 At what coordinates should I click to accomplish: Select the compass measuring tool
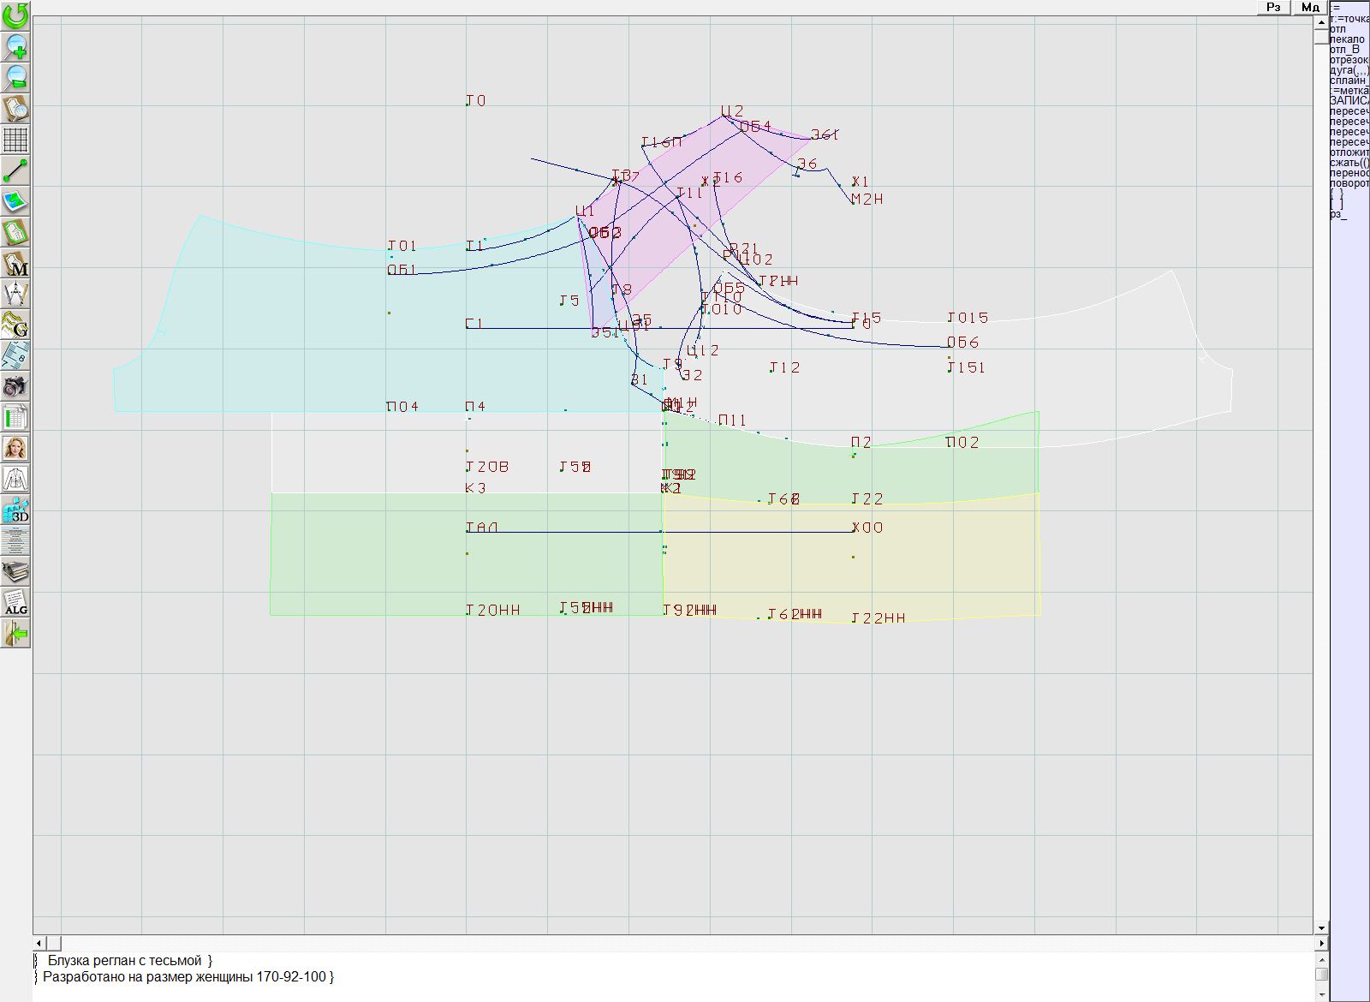click(x=15, y=294)
